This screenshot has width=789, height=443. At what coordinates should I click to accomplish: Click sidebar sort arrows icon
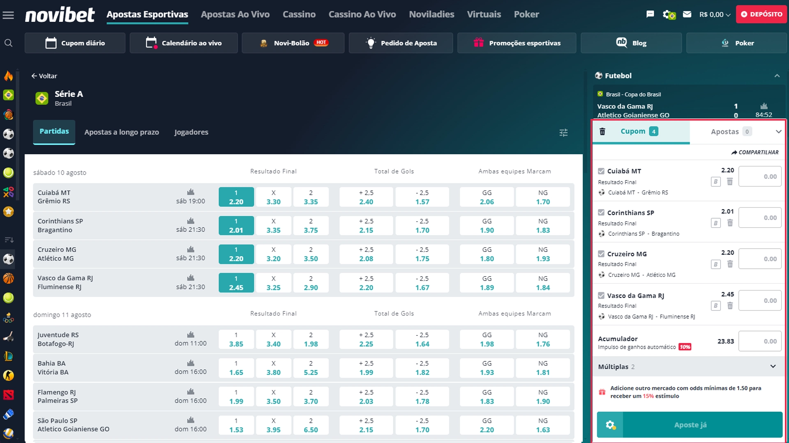tap(9, 240)
